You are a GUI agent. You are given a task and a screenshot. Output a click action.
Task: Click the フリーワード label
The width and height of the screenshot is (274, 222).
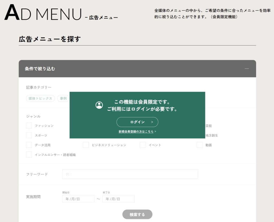point(37,174)
